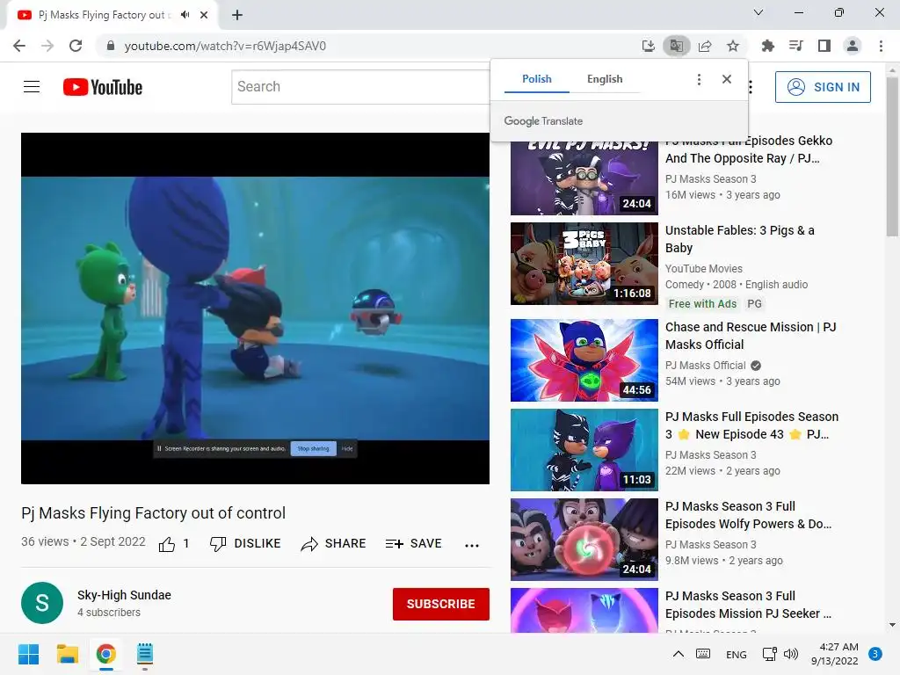Open a new browser tab
Screen dimensions: 900x675
(x=237, y=15)
